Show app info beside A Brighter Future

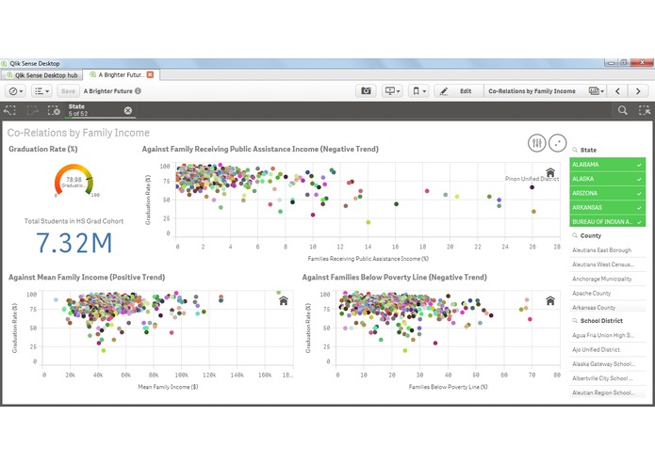(x=138, y=91)
